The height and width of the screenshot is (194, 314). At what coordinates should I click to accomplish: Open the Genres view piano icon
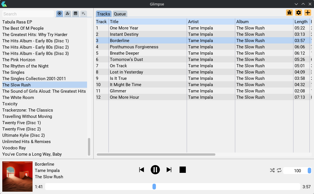[x=76, y=13]
